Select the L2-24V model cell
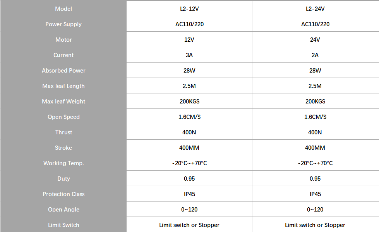379x232 pixels. pos(315,8)
